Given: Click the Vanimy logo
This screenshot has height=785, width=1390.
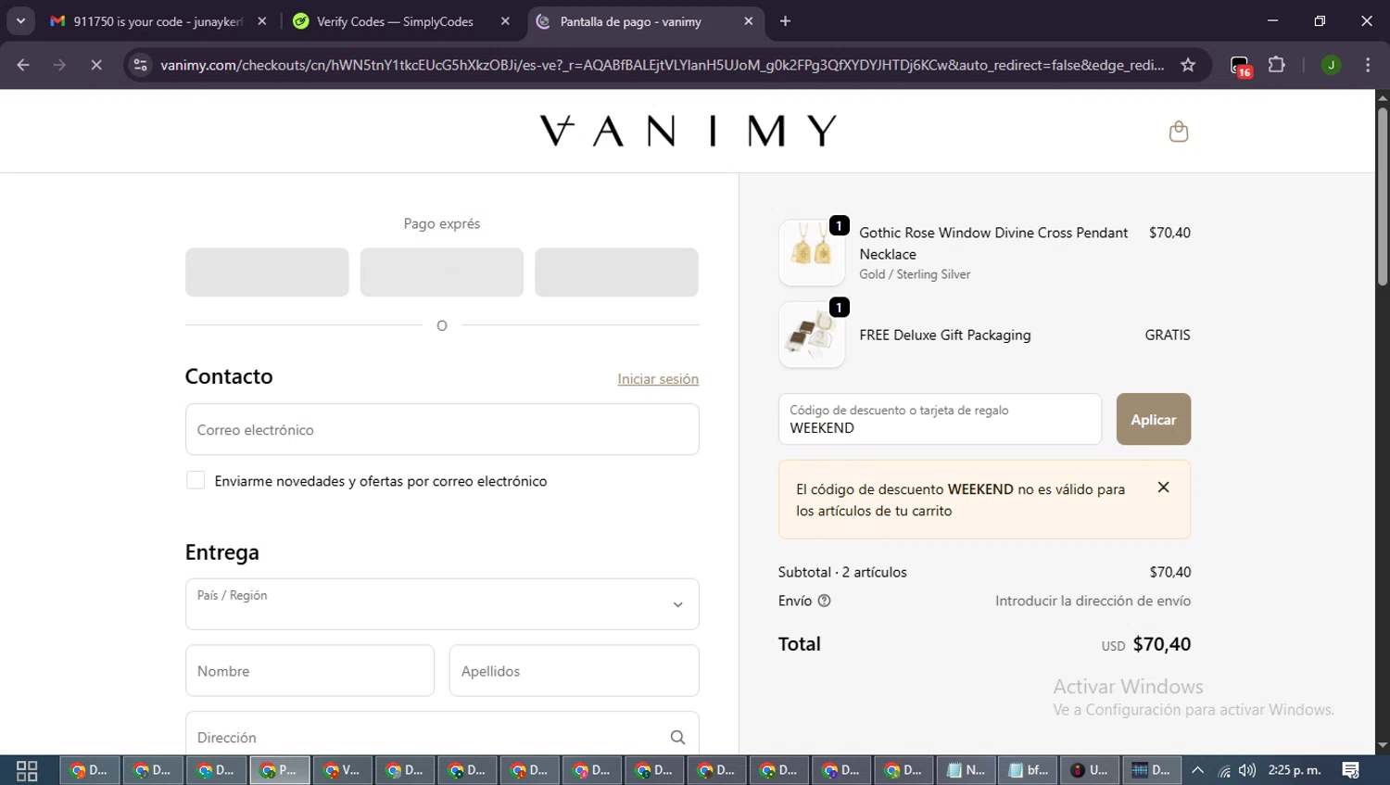Looking at the screenshot, I should coord(688,131).
